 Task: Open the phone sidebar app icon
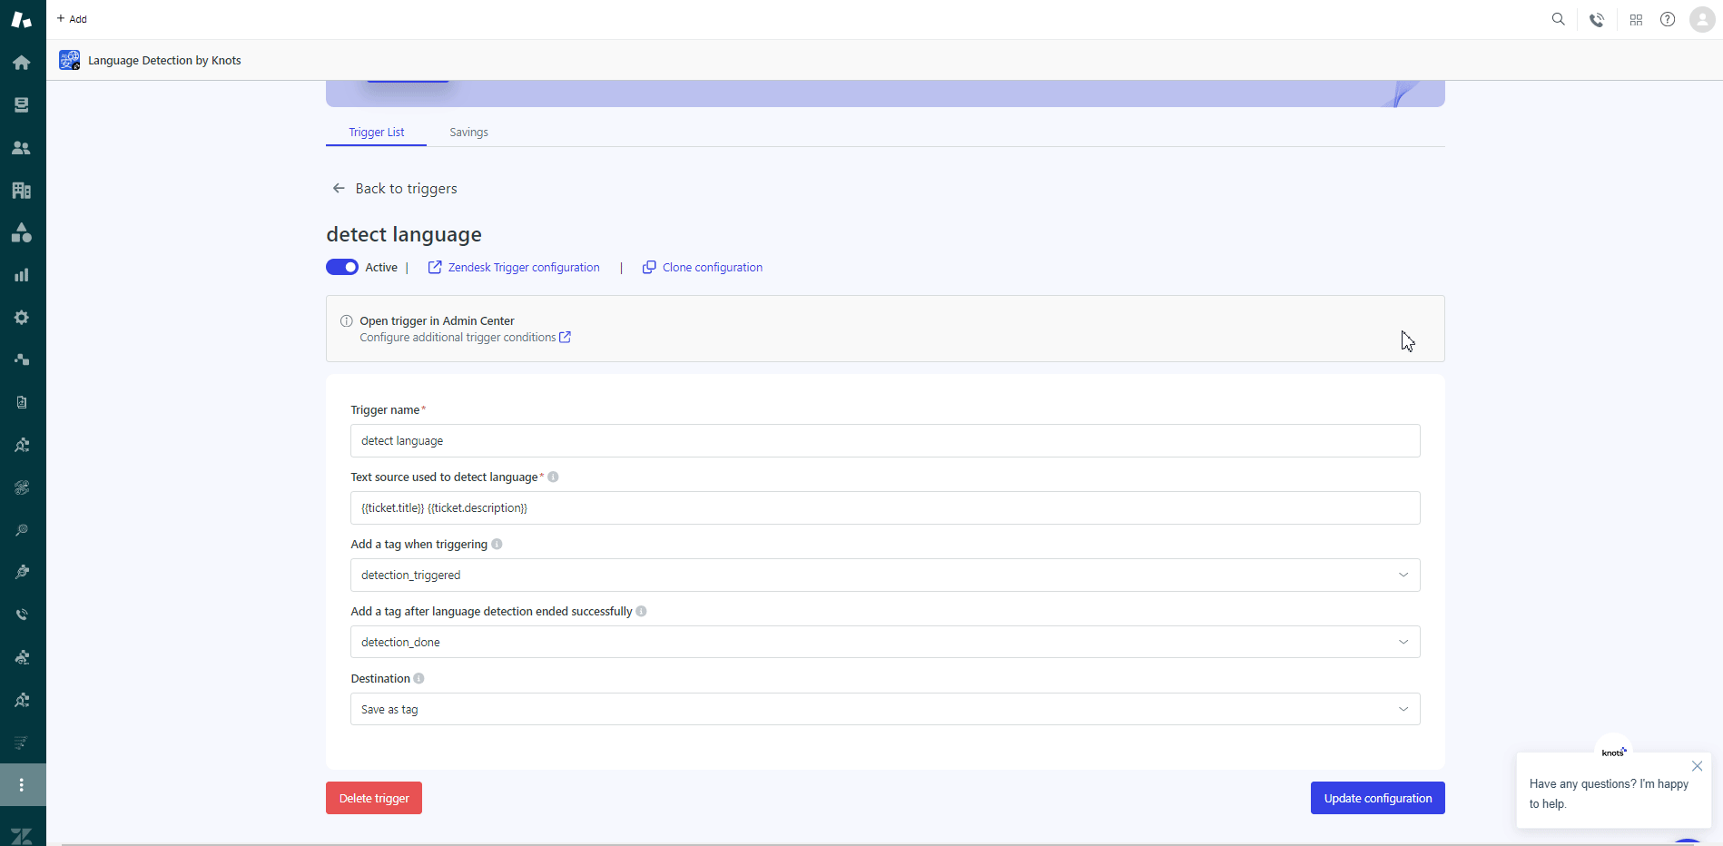tap(22, 615)
